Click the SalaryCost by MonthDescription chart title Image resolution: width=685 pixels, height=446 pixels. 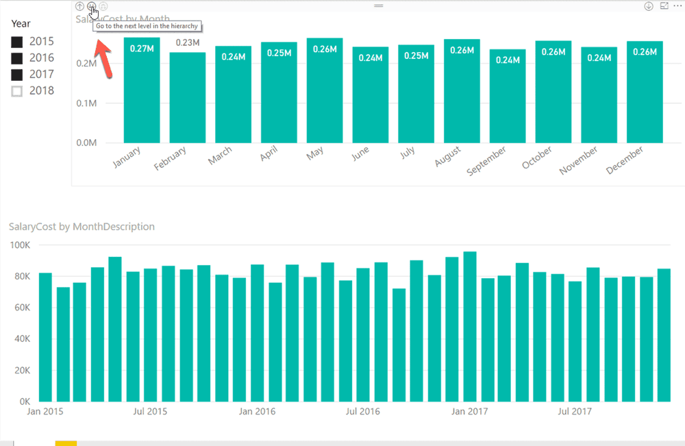pyautogui.click(x=82, y=226)
